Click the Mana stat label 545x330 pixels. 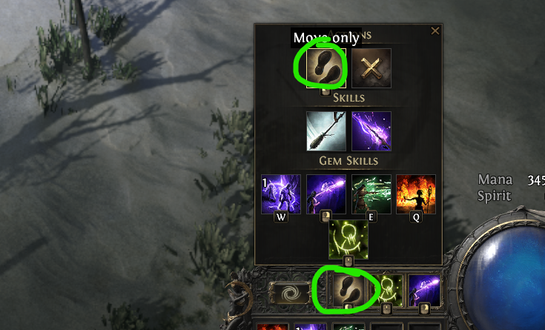coord(495,179)
